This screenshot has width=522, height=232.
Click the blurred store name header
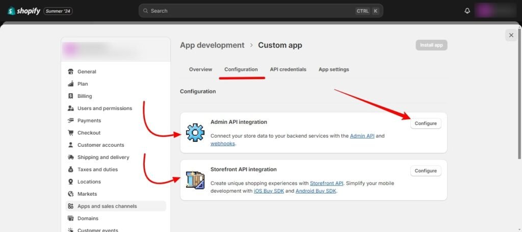pos(116,49)
